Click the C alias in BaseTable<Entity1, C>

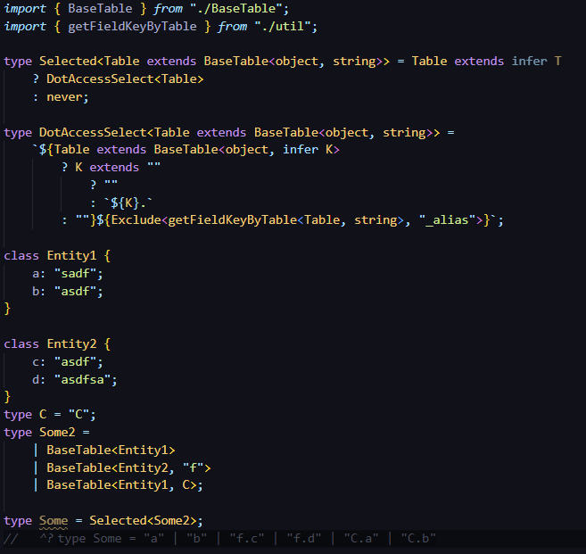[x=186, y=484]
